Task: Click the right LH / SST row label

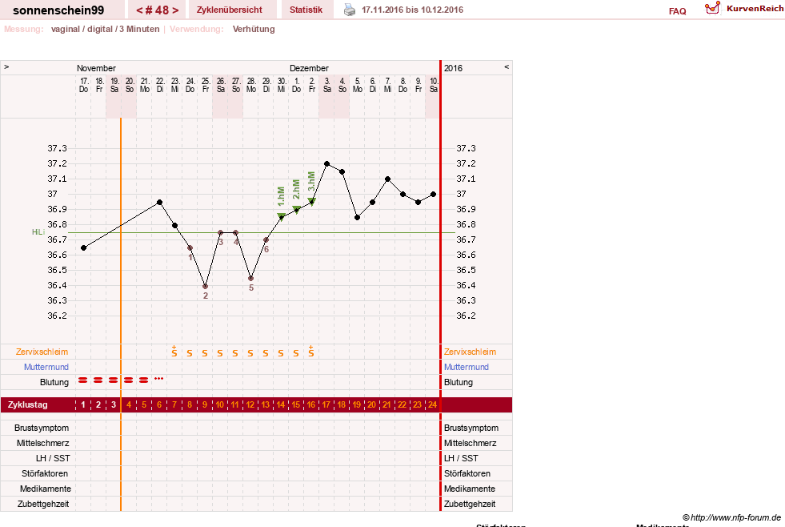Action: tap(461, 458)
